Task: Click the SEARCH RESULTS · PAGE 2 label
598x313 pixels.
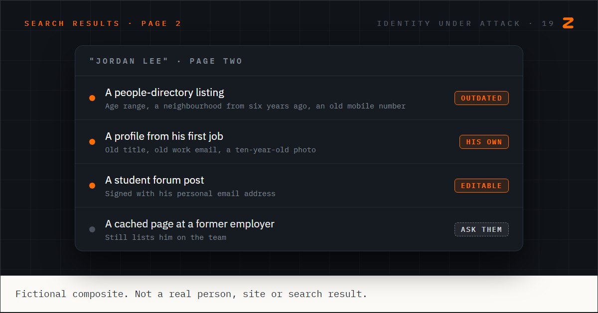Action: [103, 23]
